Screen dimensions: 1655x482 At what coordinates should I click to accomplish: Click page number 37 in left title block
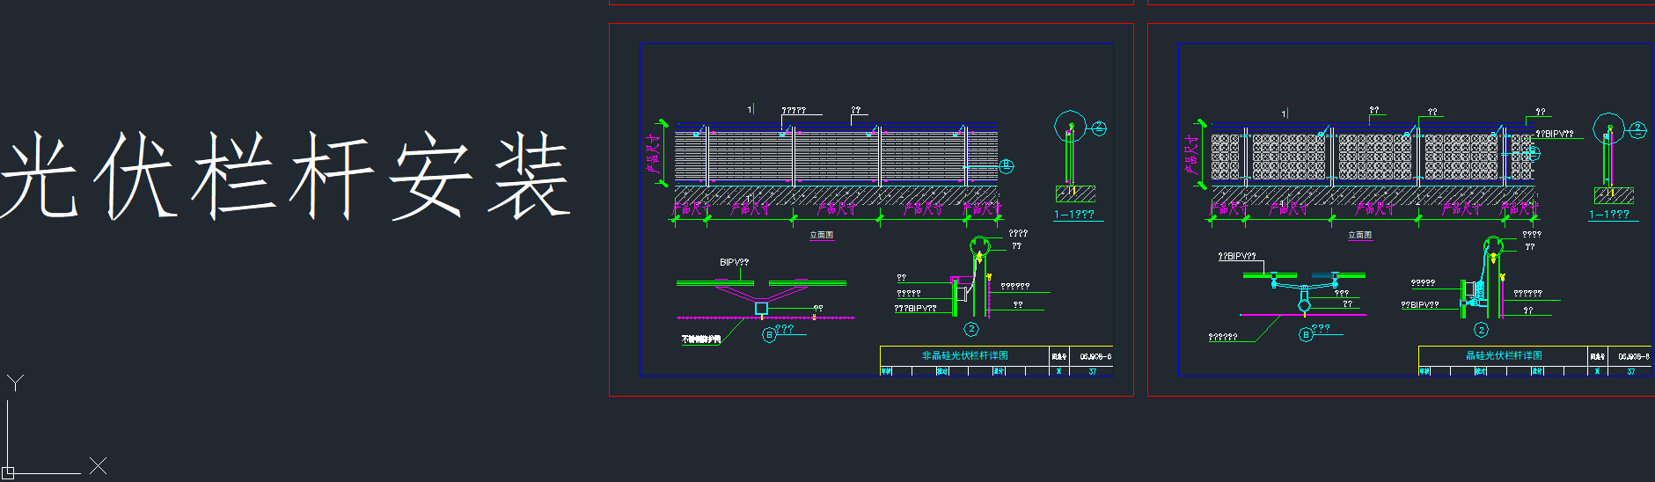1093,372
